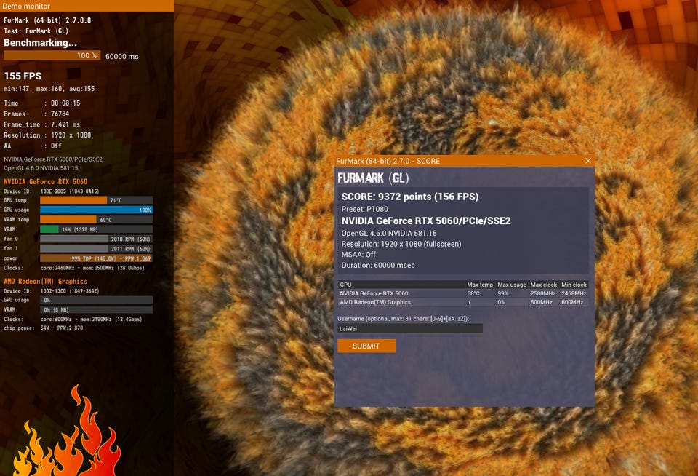Click the fan 1 2011 RPM bar
The width and height of the screenshot is (698, 476).
97,249
